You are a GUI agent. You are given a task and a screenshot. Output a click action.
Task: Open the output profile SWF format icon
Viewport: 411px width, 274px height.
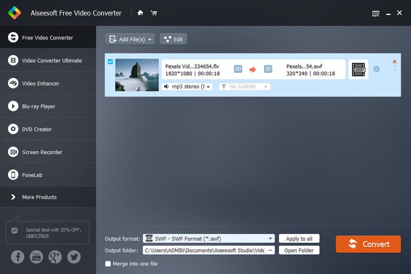click(x=358, y=70)
